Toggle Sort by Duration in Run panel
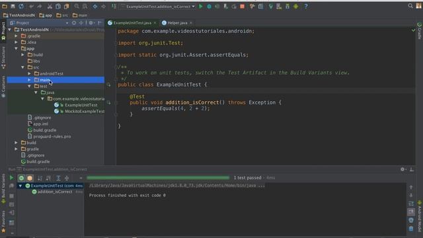Image resolution: width=423 pixels, height=238 pixels. click(x=48, y=178)
